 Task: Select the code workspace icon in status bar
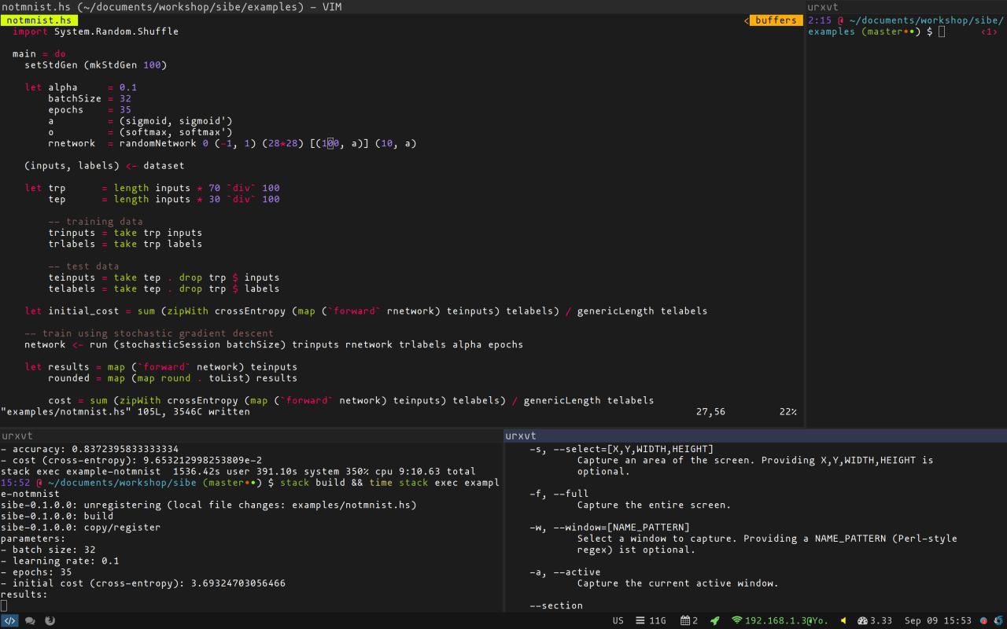(x=9, y=620)
